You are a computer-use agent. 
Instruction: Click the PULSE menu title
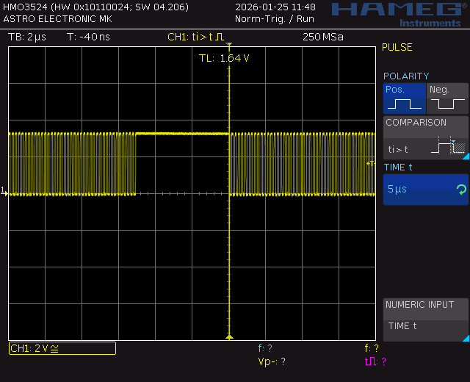click(397, 47)
